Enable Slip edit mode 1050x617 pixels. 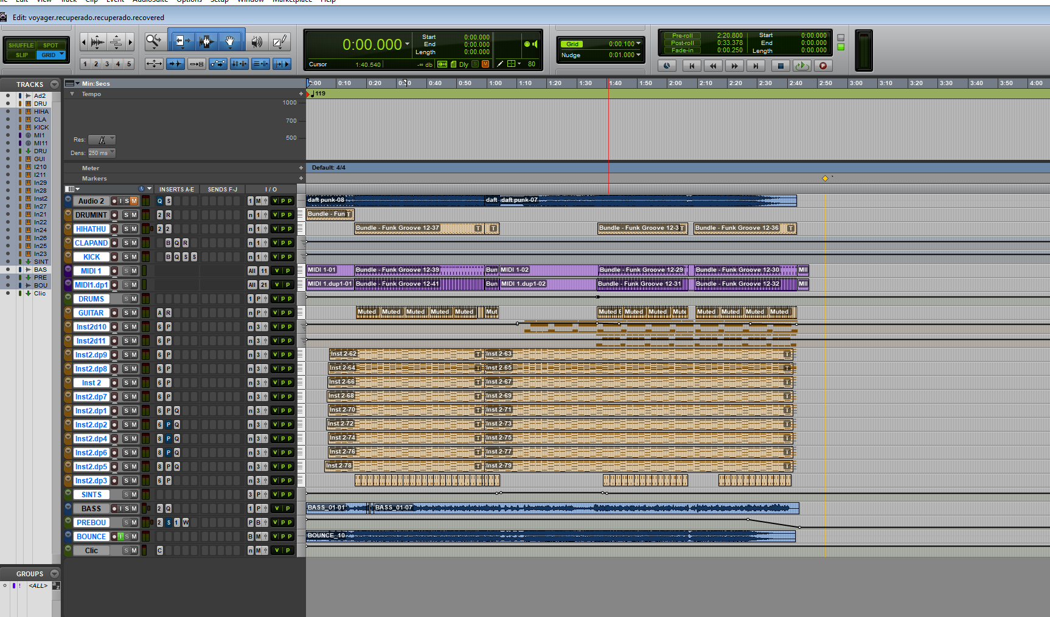[21, 55]
